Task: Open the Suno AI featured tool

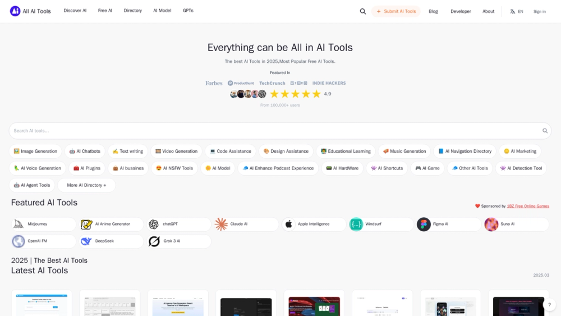Action: (x=517, y=225)
